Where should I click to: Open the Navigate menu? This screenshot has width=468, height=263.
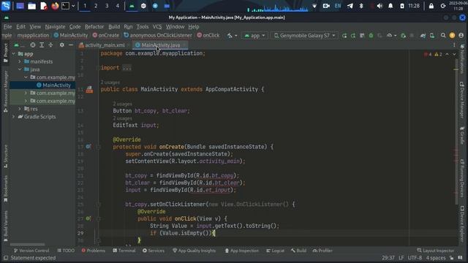[x=55, y=26]
